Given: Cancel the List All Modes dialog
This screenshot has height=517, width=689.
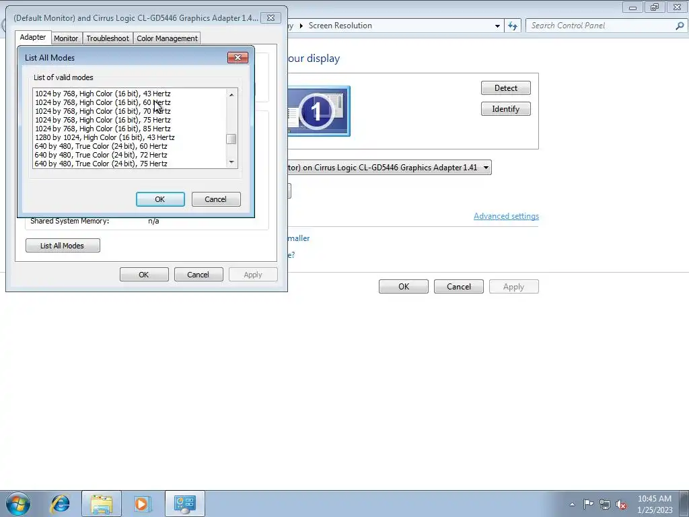Looking at the screenshot, I should tap(216, 199).
